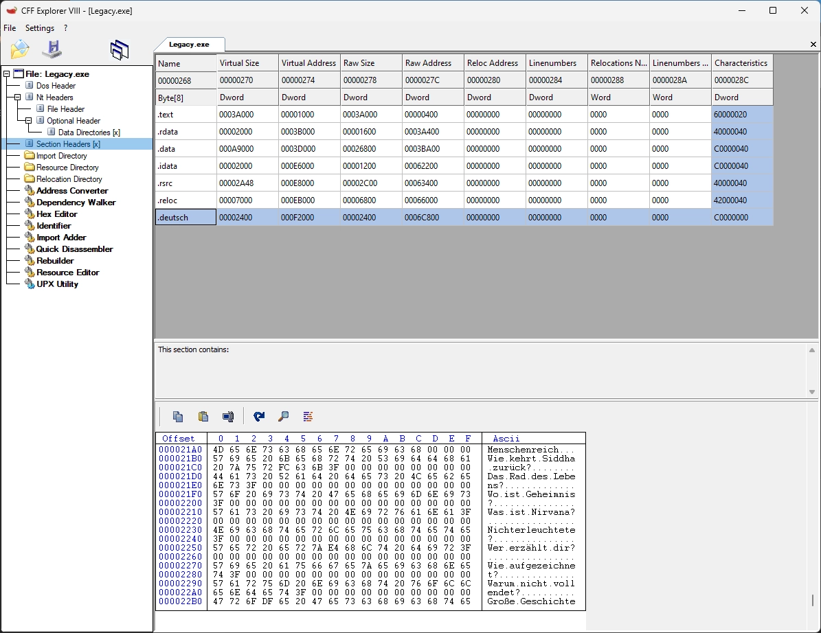This screenshot has width=821, height=633.
Task: Click the Address Converter tool icon
Action: pyautogui.click(x=30, y=190)
